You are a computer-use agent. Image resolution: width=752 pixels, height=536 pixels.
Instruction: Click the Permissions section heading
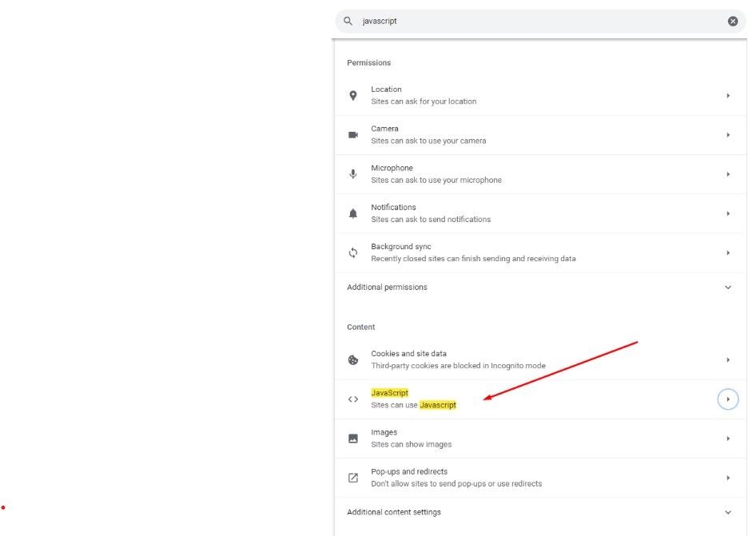pos(368,63)
